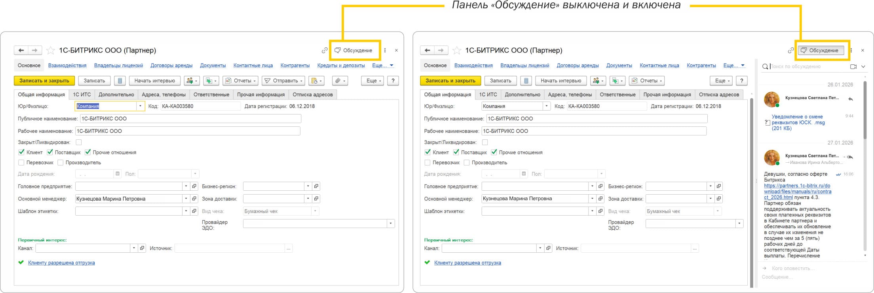Check Перевозчик in the right window
This screenshot has width=874, height=293.
click(427, 162)
